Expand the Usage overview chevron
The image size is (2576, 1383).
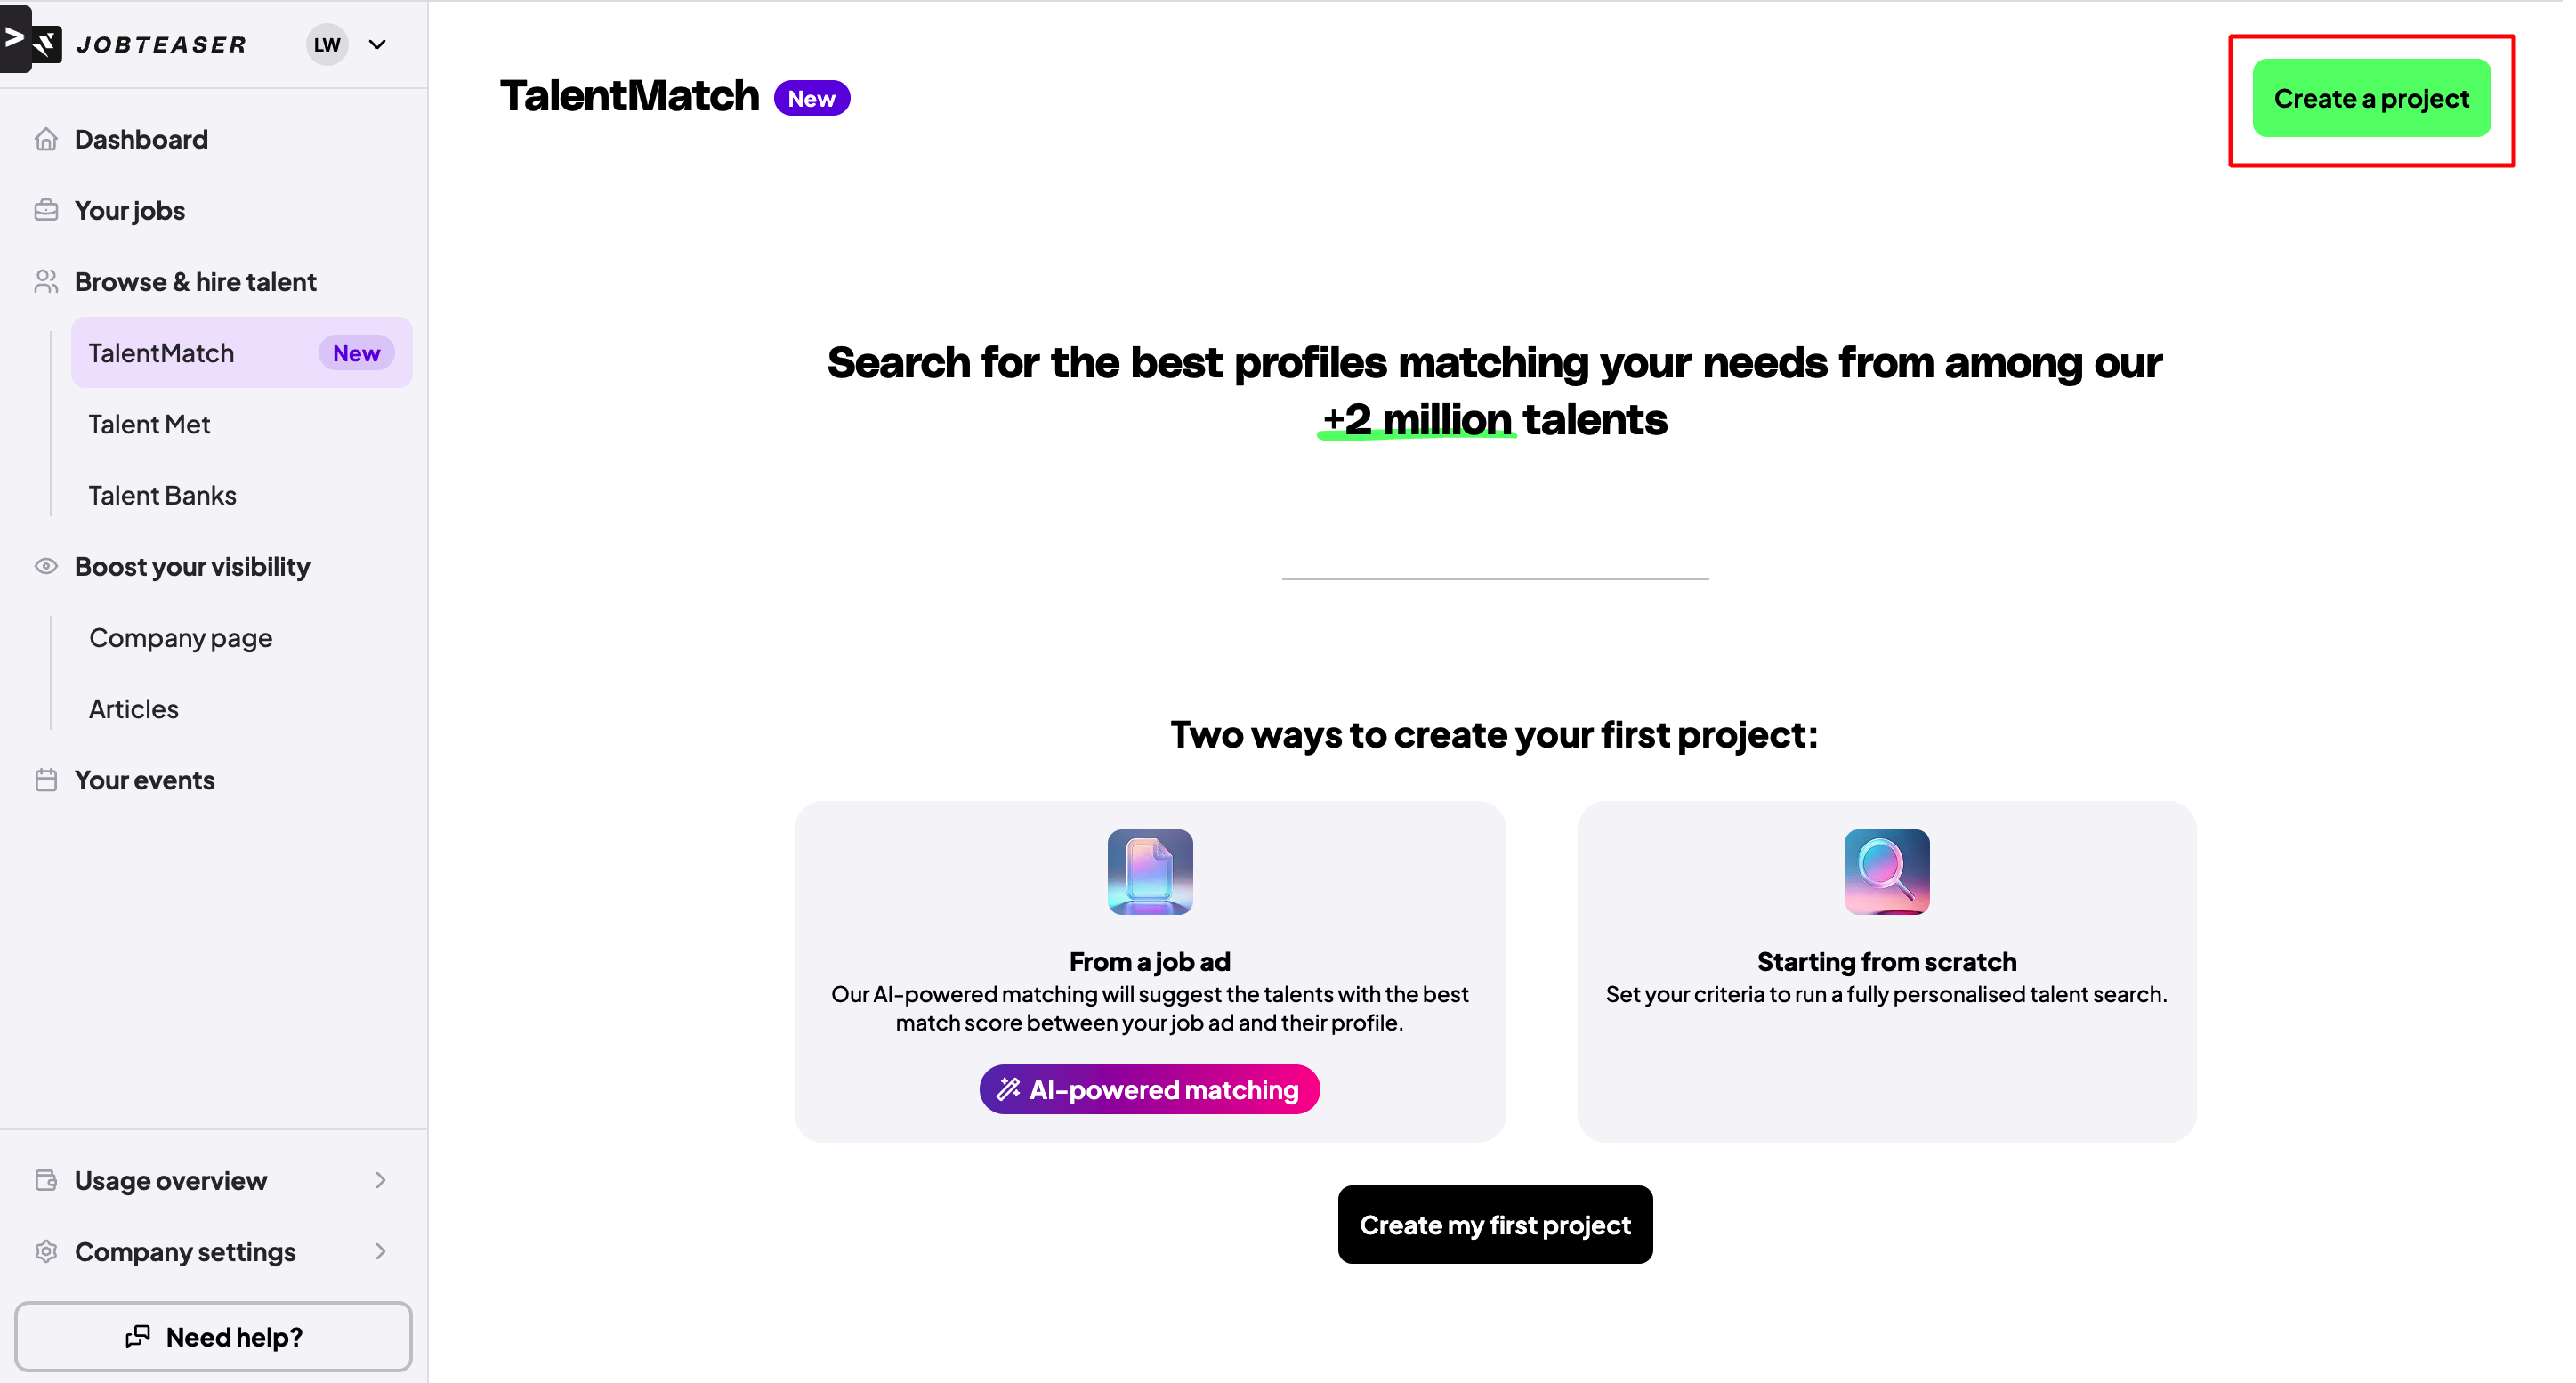click(380, 1180)
